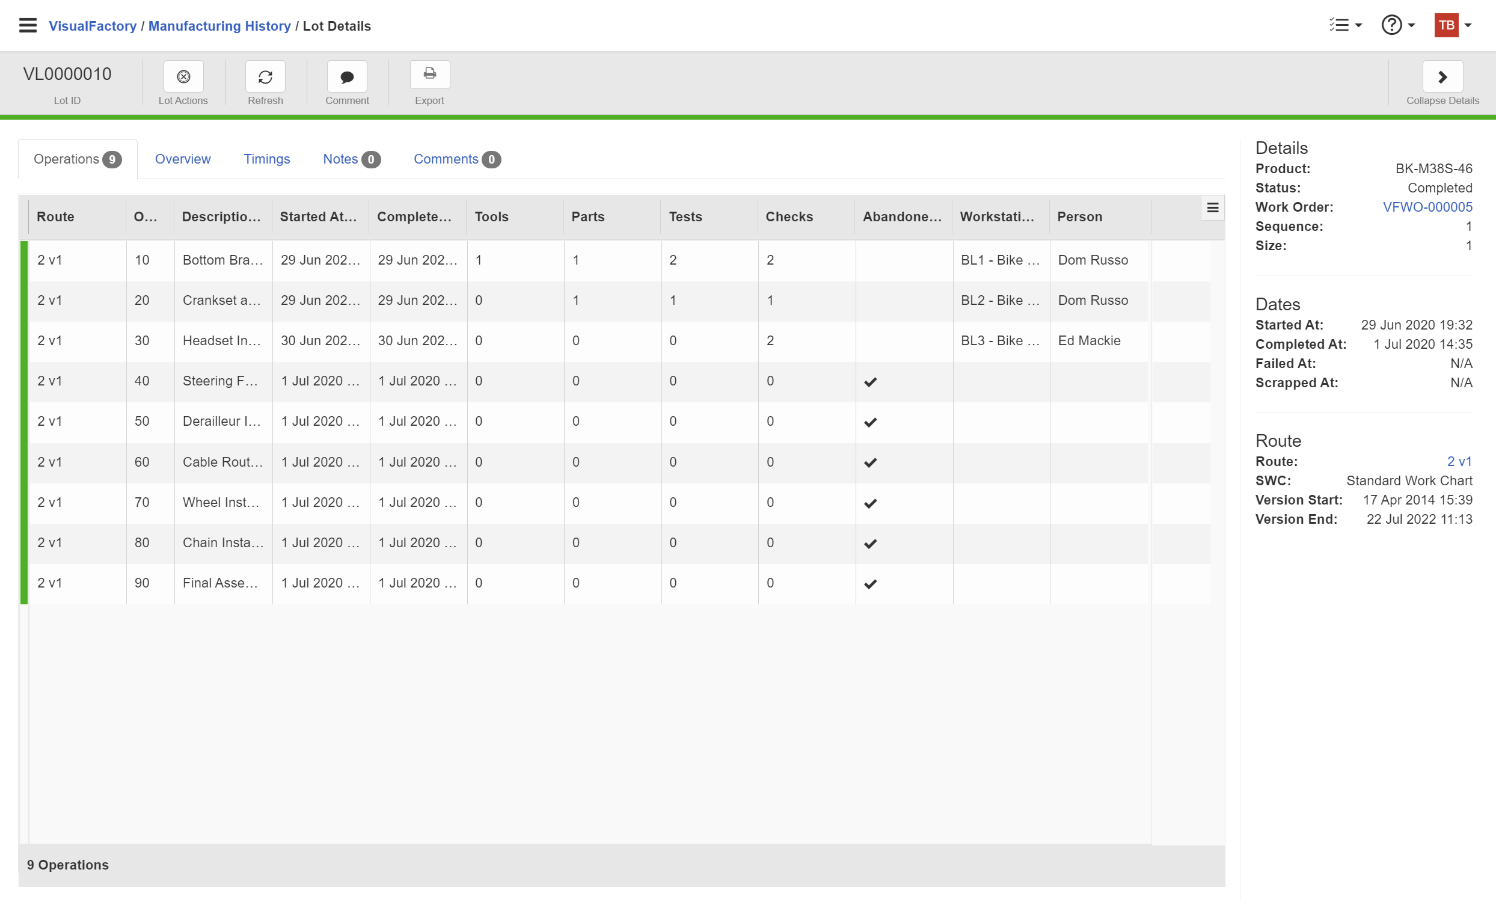
Task: Click abandoned checkmark in Cable Routing row
Action: pos(870,463)
